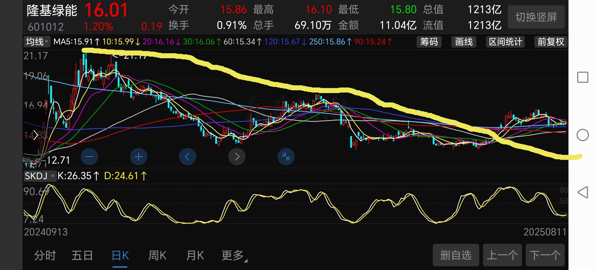Viewport: 597px width, 270px height.
Task: Tap Android recent apps square icon
Action: coord(582,77)
